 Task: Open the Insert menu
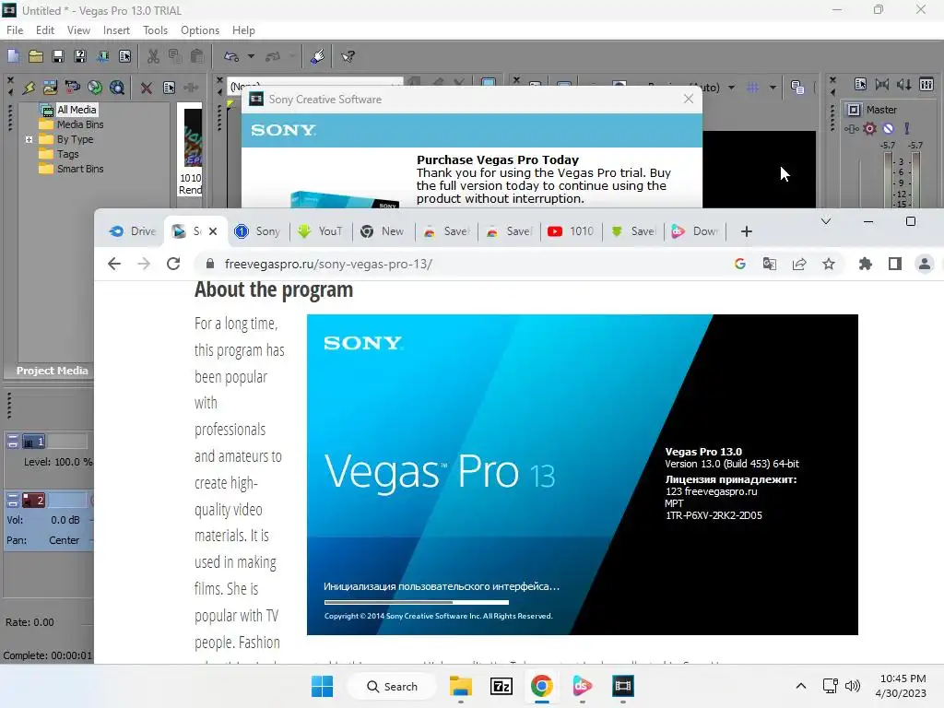pos(116,30)
